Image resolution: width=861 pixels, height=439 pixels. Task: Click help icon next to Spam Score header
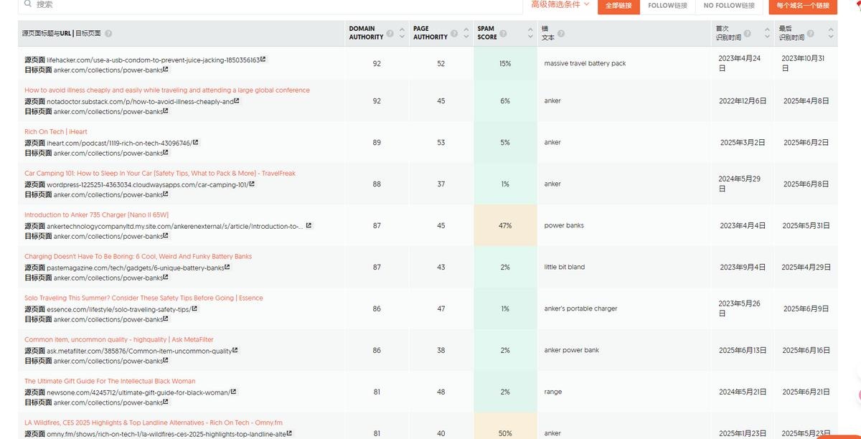(x=504, y=33)
